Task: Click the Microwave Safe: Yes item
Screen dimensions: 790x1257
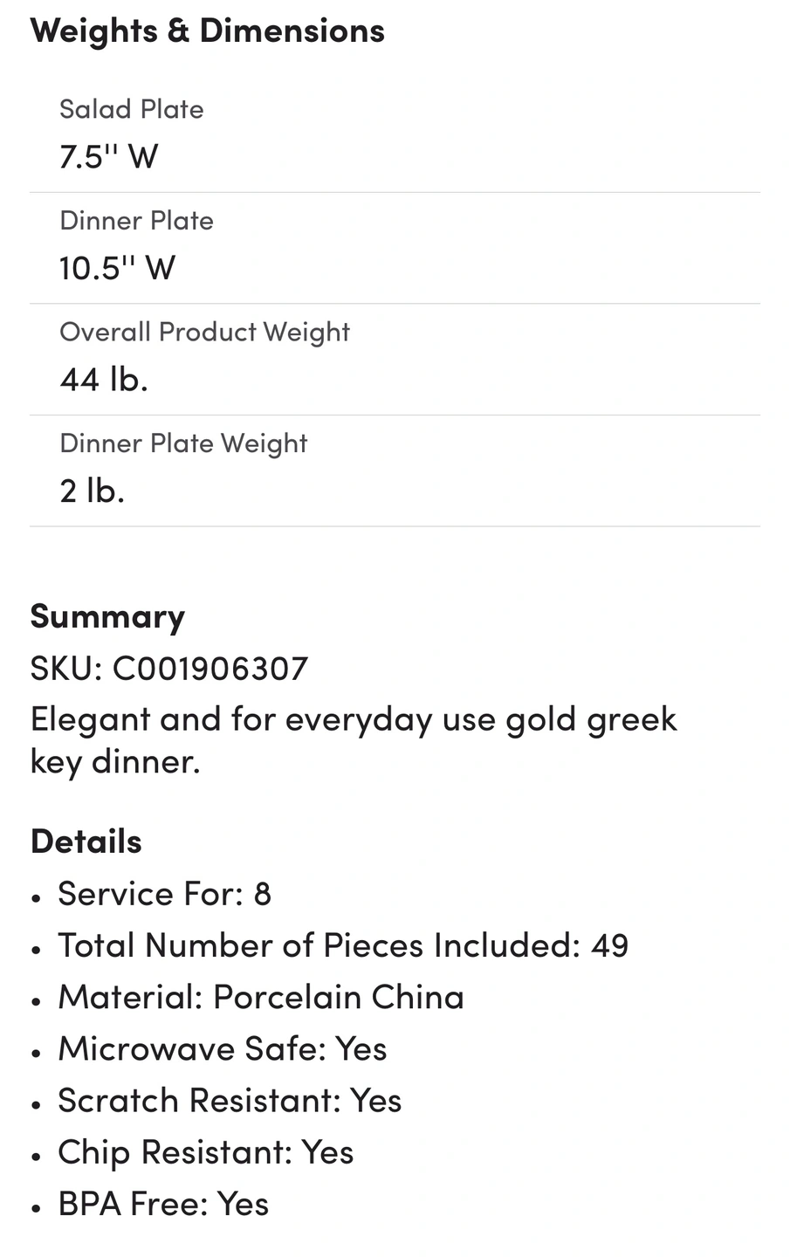Action: pyautogui.click(x=222, y=1048)
